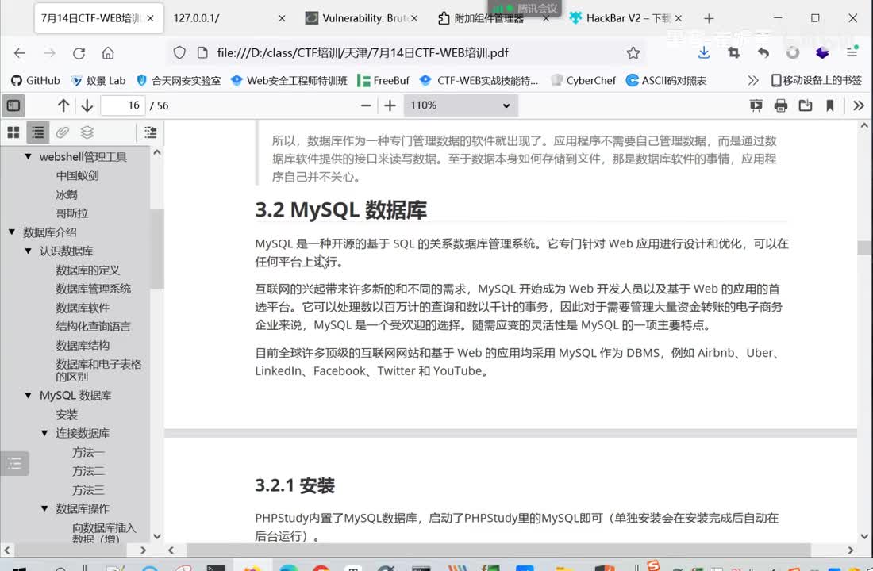Go to browser home page
873x571 pixels.
108,53
